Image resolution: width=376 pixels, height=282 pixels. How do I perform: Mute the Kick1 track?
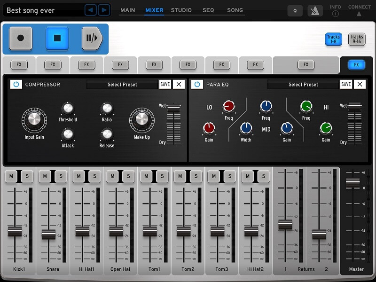12,176
